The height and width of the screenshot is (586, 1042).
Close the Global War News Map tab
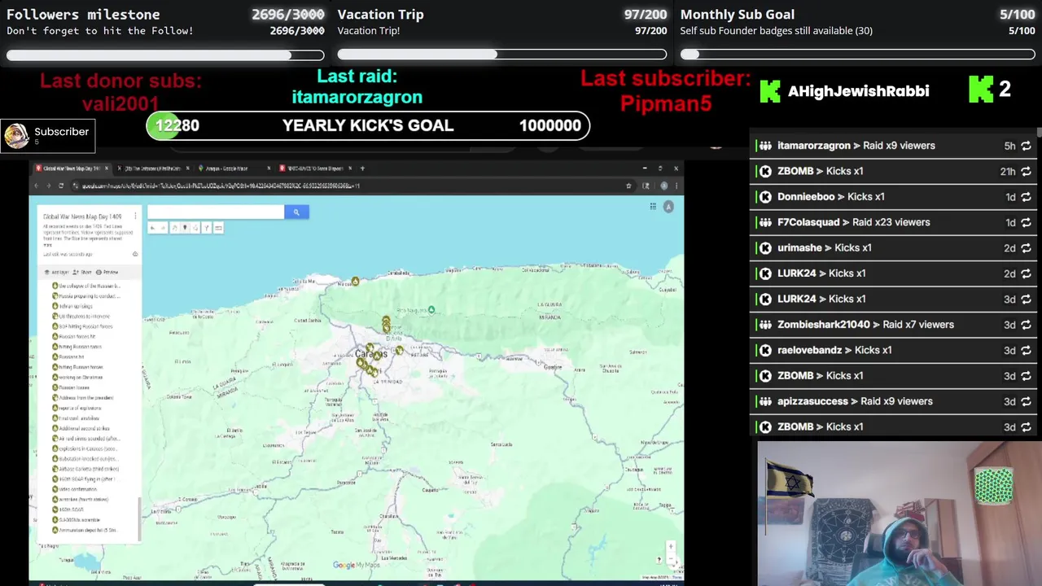[x=107, y=168]
